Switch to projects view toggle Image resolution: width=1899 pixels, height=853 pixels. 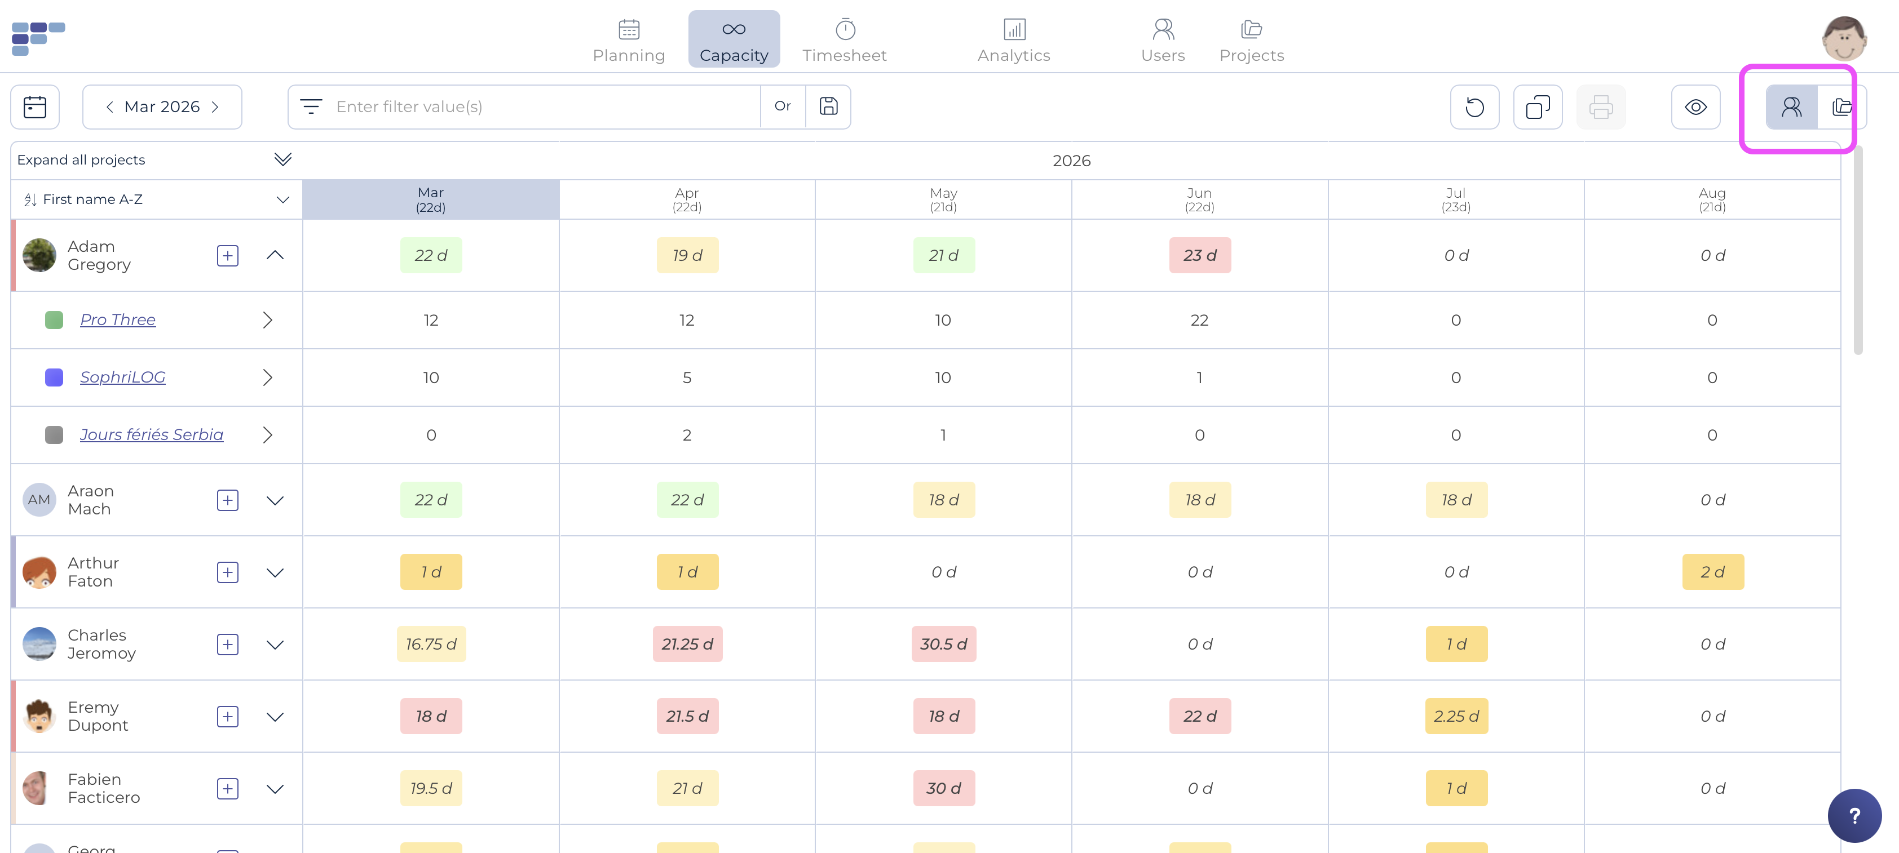pos(1841,108)
